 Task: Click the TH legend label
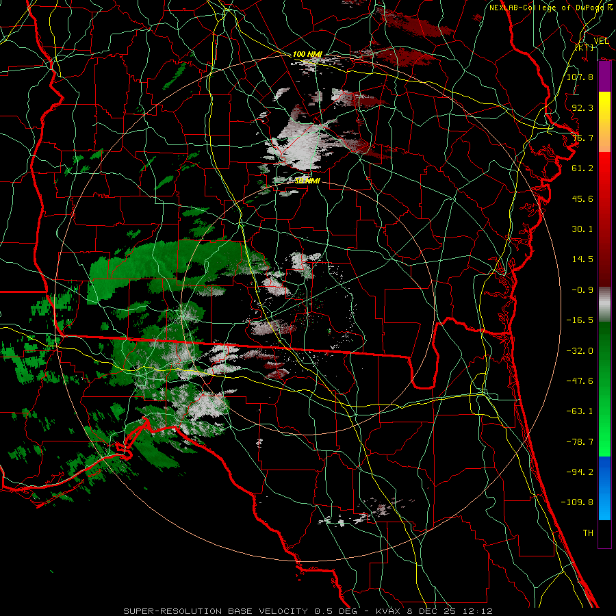(588, 533)
